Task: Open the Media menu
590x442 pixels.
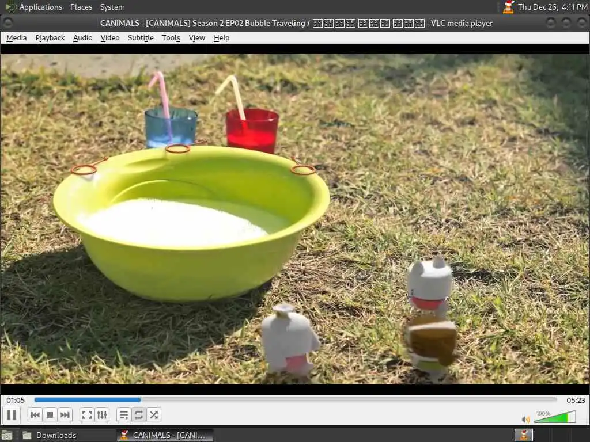Action: [17, 38]
